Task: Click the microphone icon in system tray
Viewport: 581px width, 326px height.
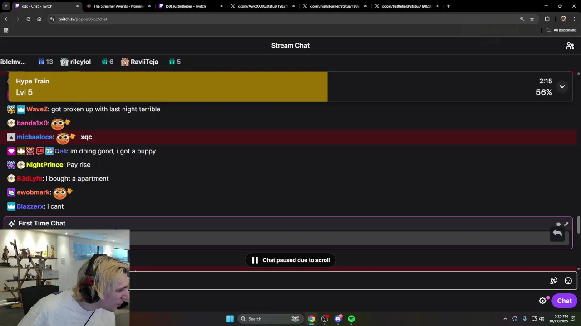Action: click(x=525, y=319)
